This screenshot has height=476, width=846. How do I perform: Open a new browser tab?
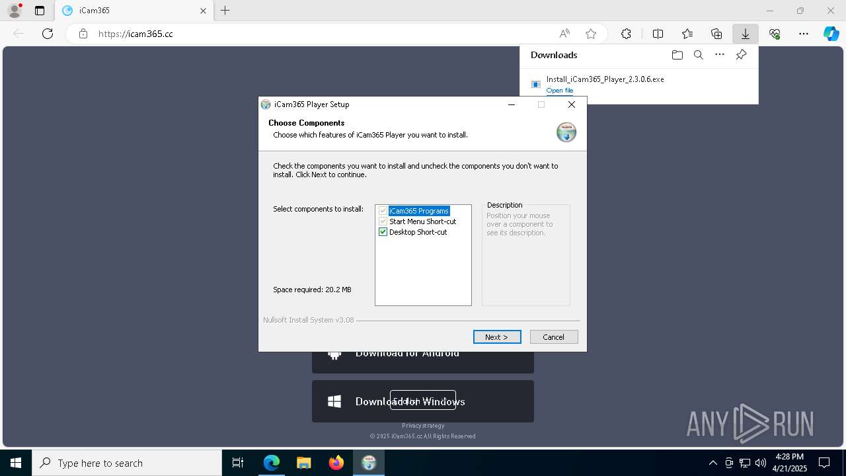(225, 11)
